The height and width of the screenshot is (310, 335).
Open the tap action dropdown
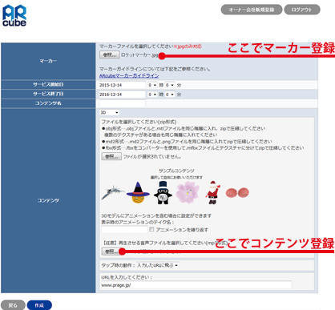157,265
